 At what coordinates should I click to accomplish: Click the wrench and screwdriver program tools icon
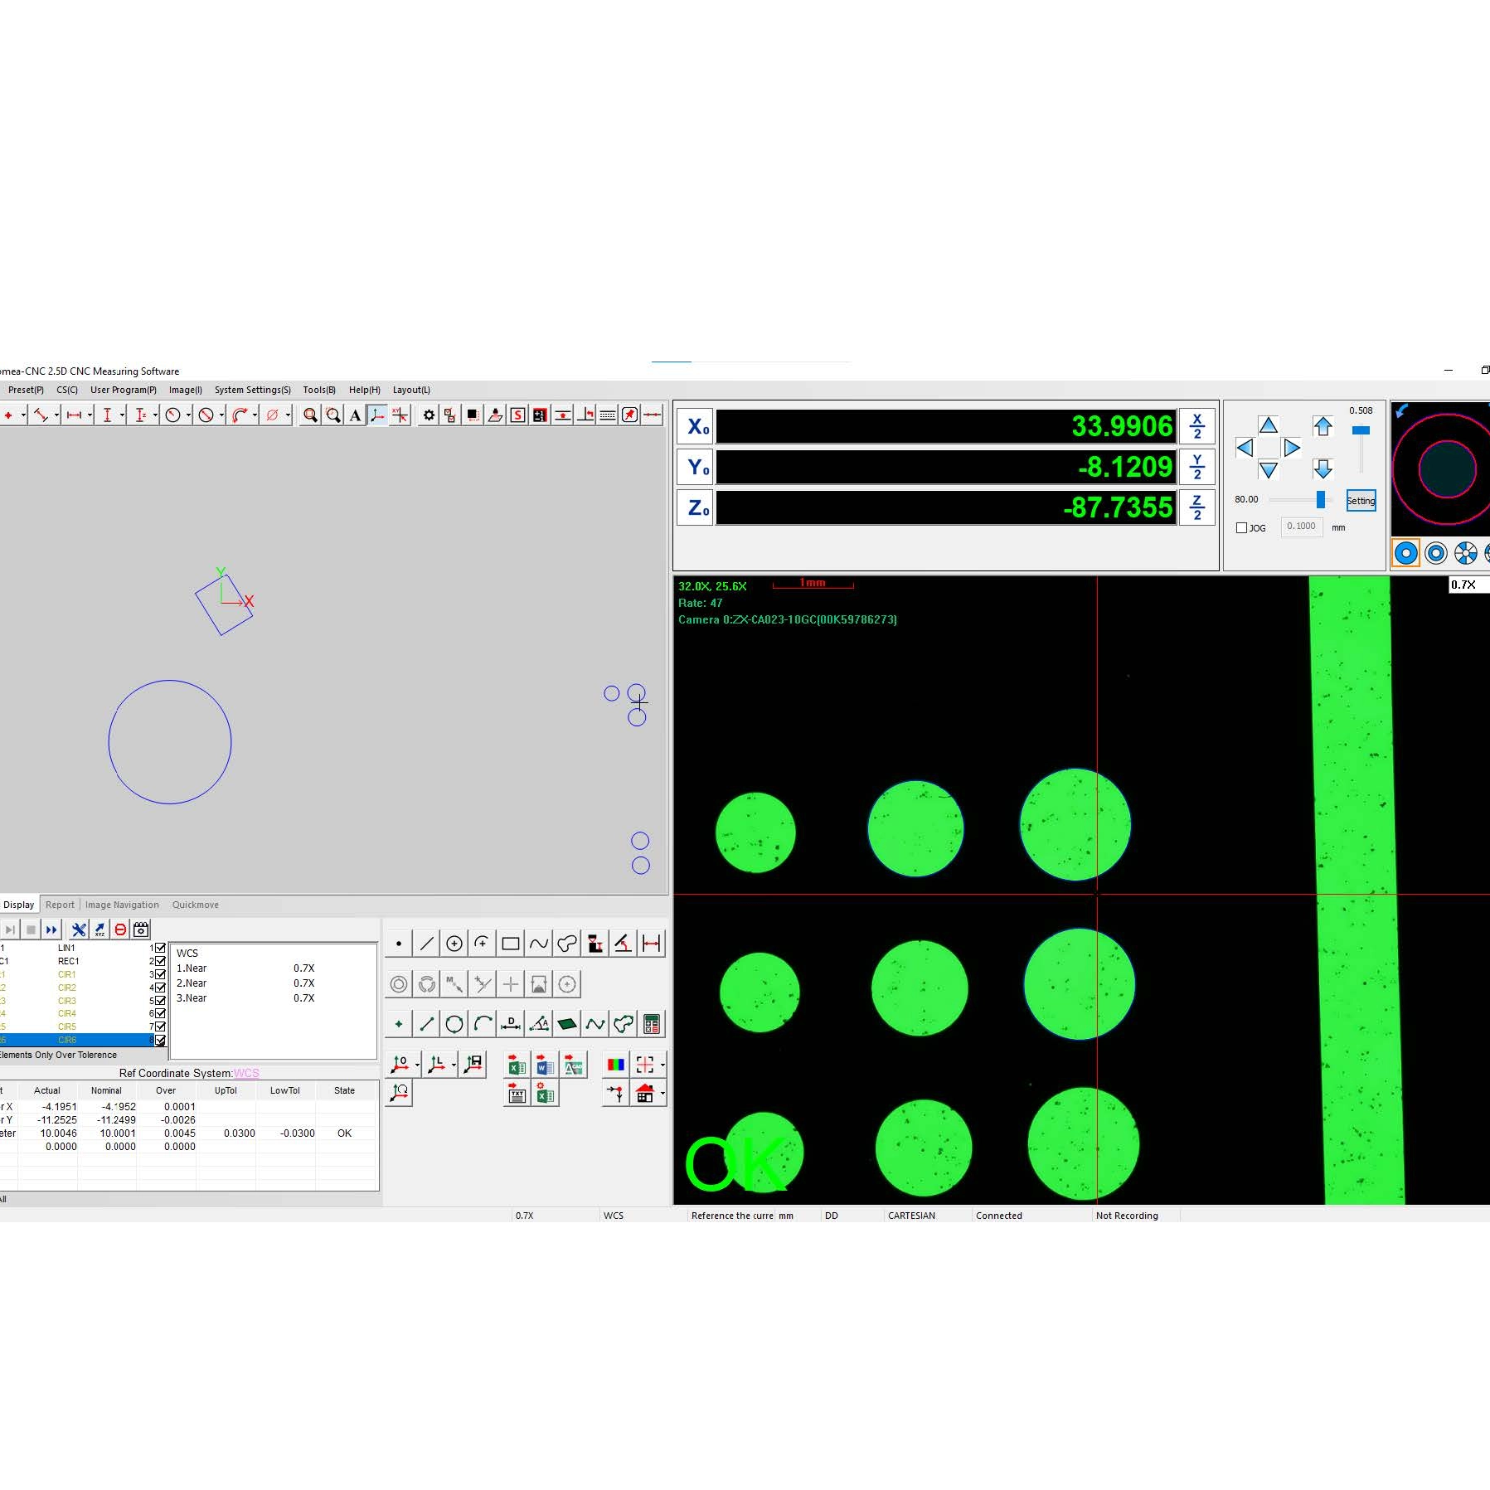point(79,930)
